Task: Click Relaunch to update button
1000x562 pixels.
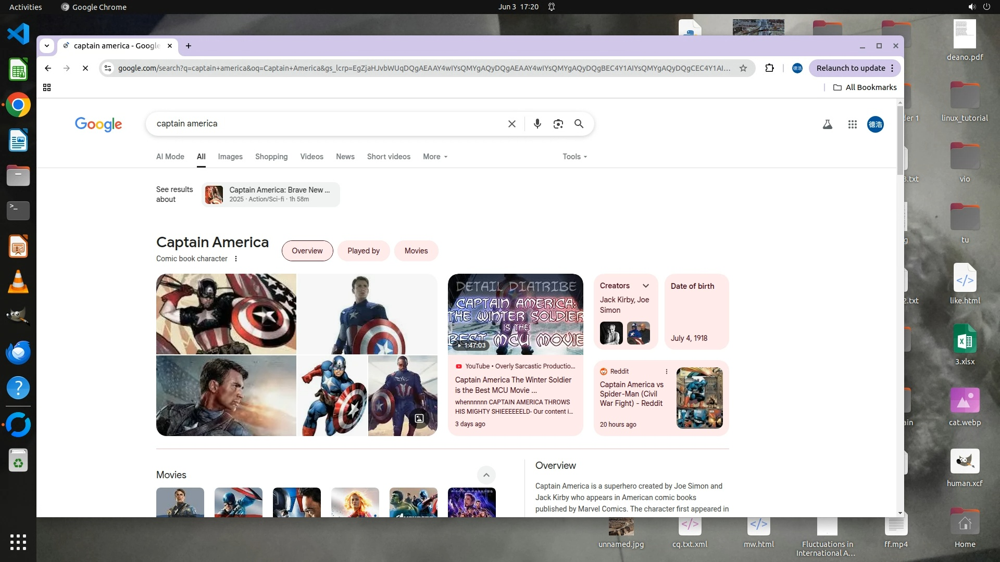Action: (851, 68)
